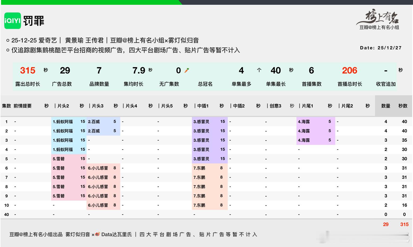This screenshot has width=413, height=247.
Task: Click the episode number 40 in 集数 column
Action: point(7,215)
